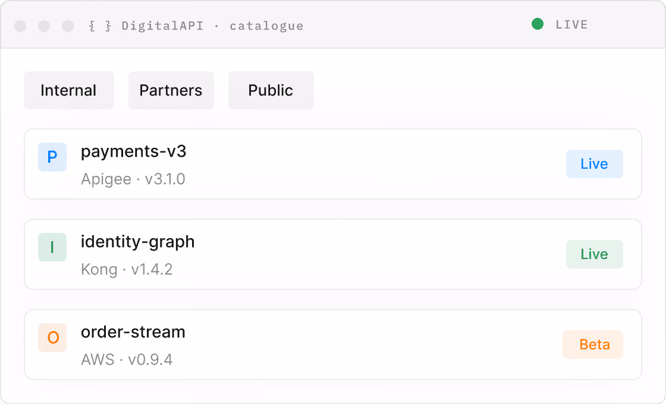Click the Apigee · v3.1.0 subtitle text
Image resolution: width=666 pixels, height=404 pixels.
click(x=133, y=179)
